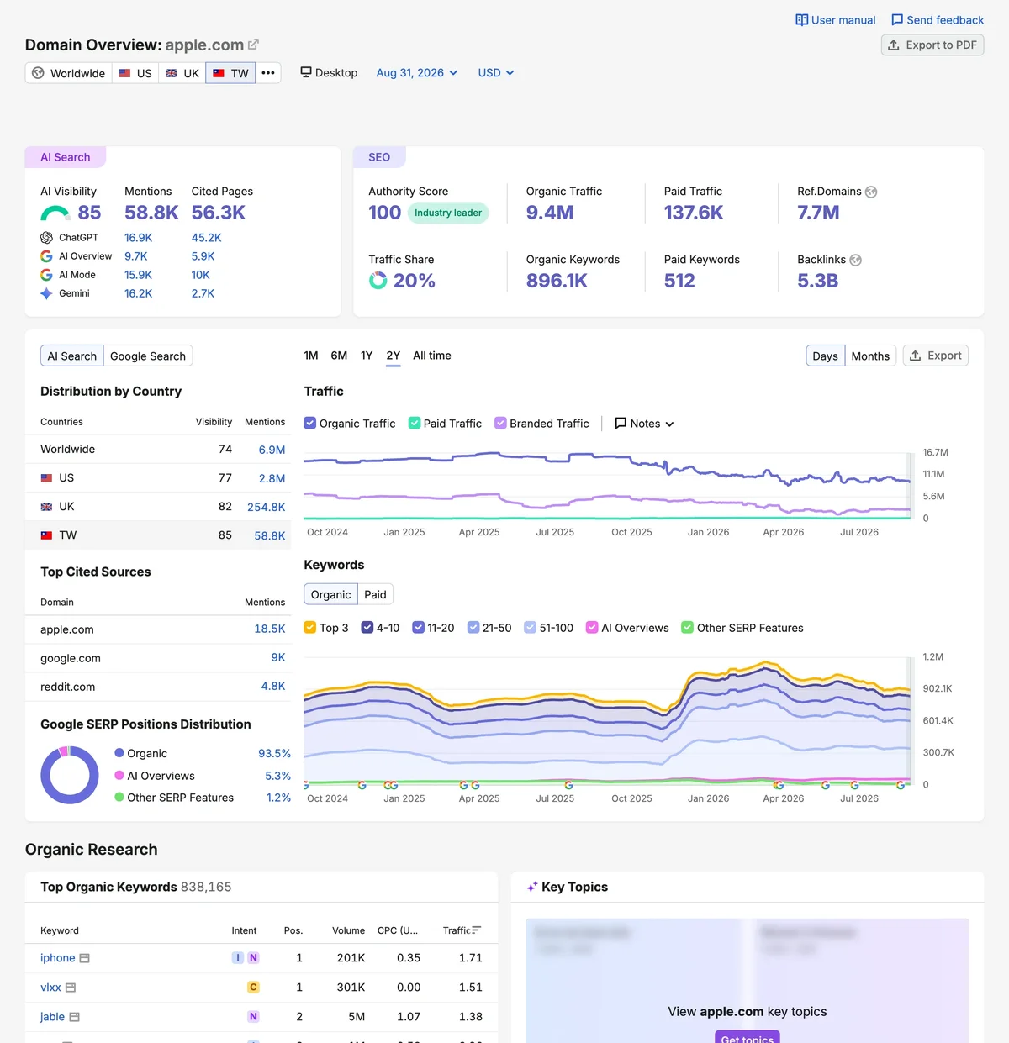Image resolution: width=1009 pixels, height=1043 pixels.
Task: Switch Keywords chart to Paid
Action: (375, 594)
